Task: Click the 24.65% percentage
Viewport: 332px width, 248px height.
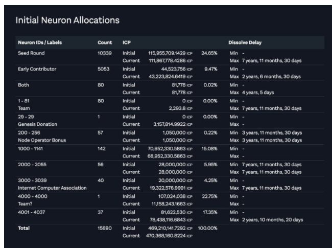Action: coord(209,53)
